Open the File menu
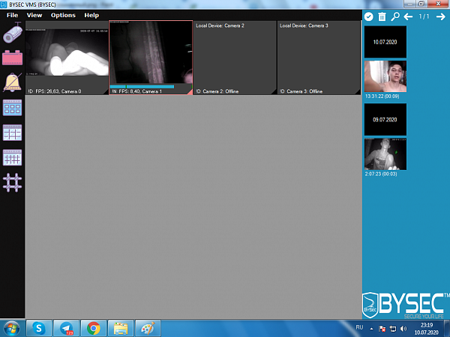 pyautogui.click(x=13, y=15)
